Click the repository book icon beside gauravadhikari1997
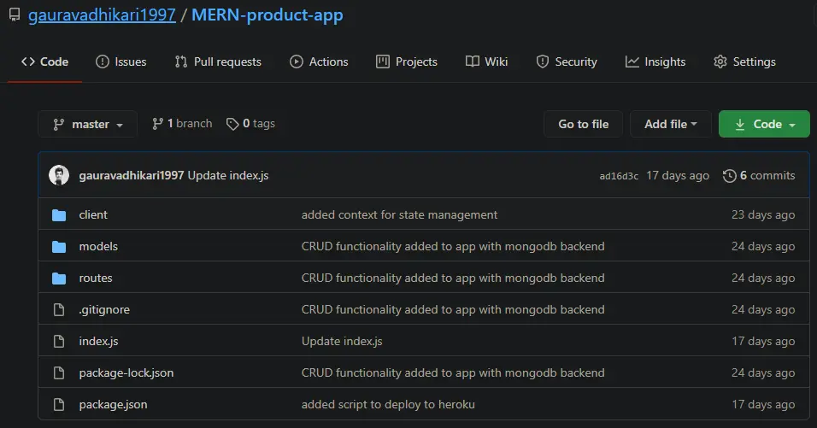Viewport: 817px width, 428px height. [x=15, y=15]
